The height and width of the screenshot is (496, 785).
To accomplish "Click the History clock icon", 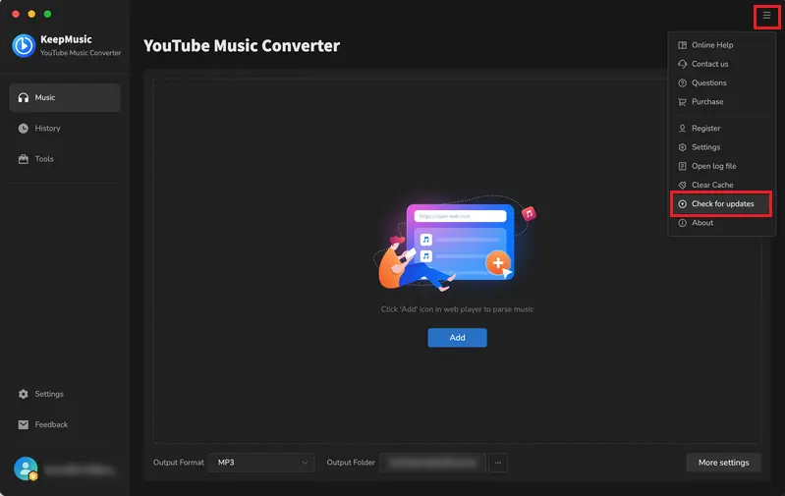I will [23, 129].
